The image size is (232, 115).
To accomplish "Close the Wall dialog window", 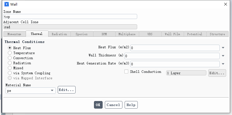I will click(226, 4).
